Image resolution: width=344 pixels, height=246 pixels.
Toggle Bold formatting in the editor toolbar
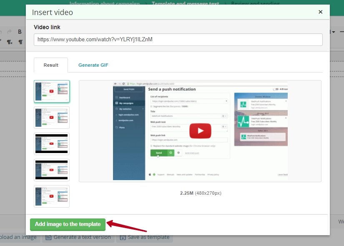click(19, 32)
